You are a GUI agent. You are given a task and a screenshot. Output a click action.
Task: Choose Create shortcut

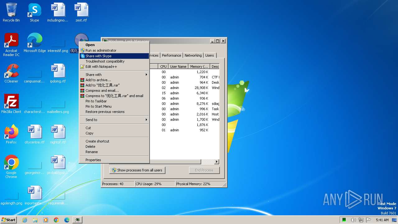[x=114, y=141]
